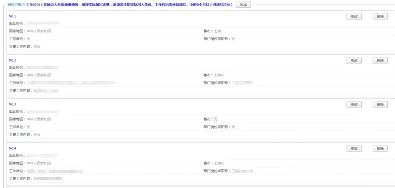Viewport: 395px width, 188px height.
Task: Click 修改 for entry No.1
Action: (x=354, y=16)
